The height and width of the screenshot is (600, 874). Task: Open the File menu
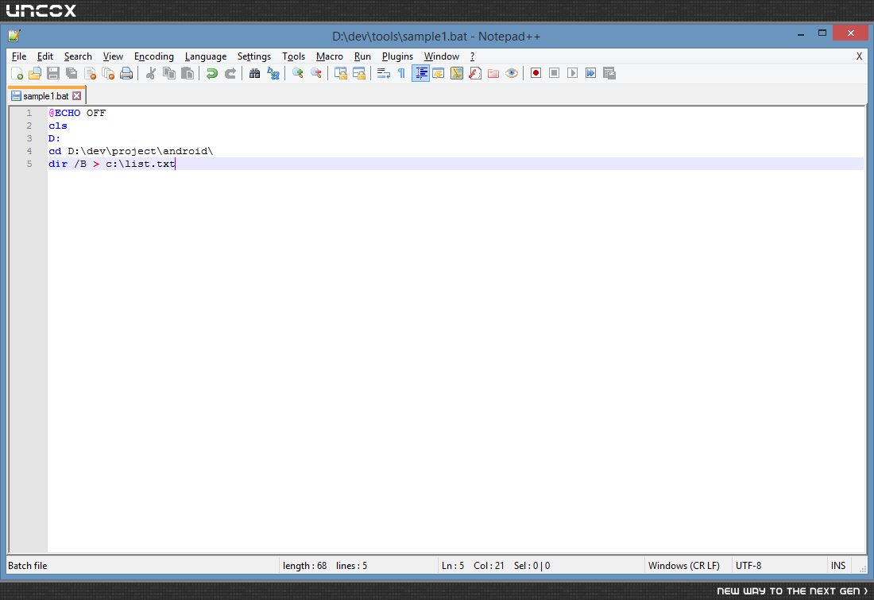19,56
